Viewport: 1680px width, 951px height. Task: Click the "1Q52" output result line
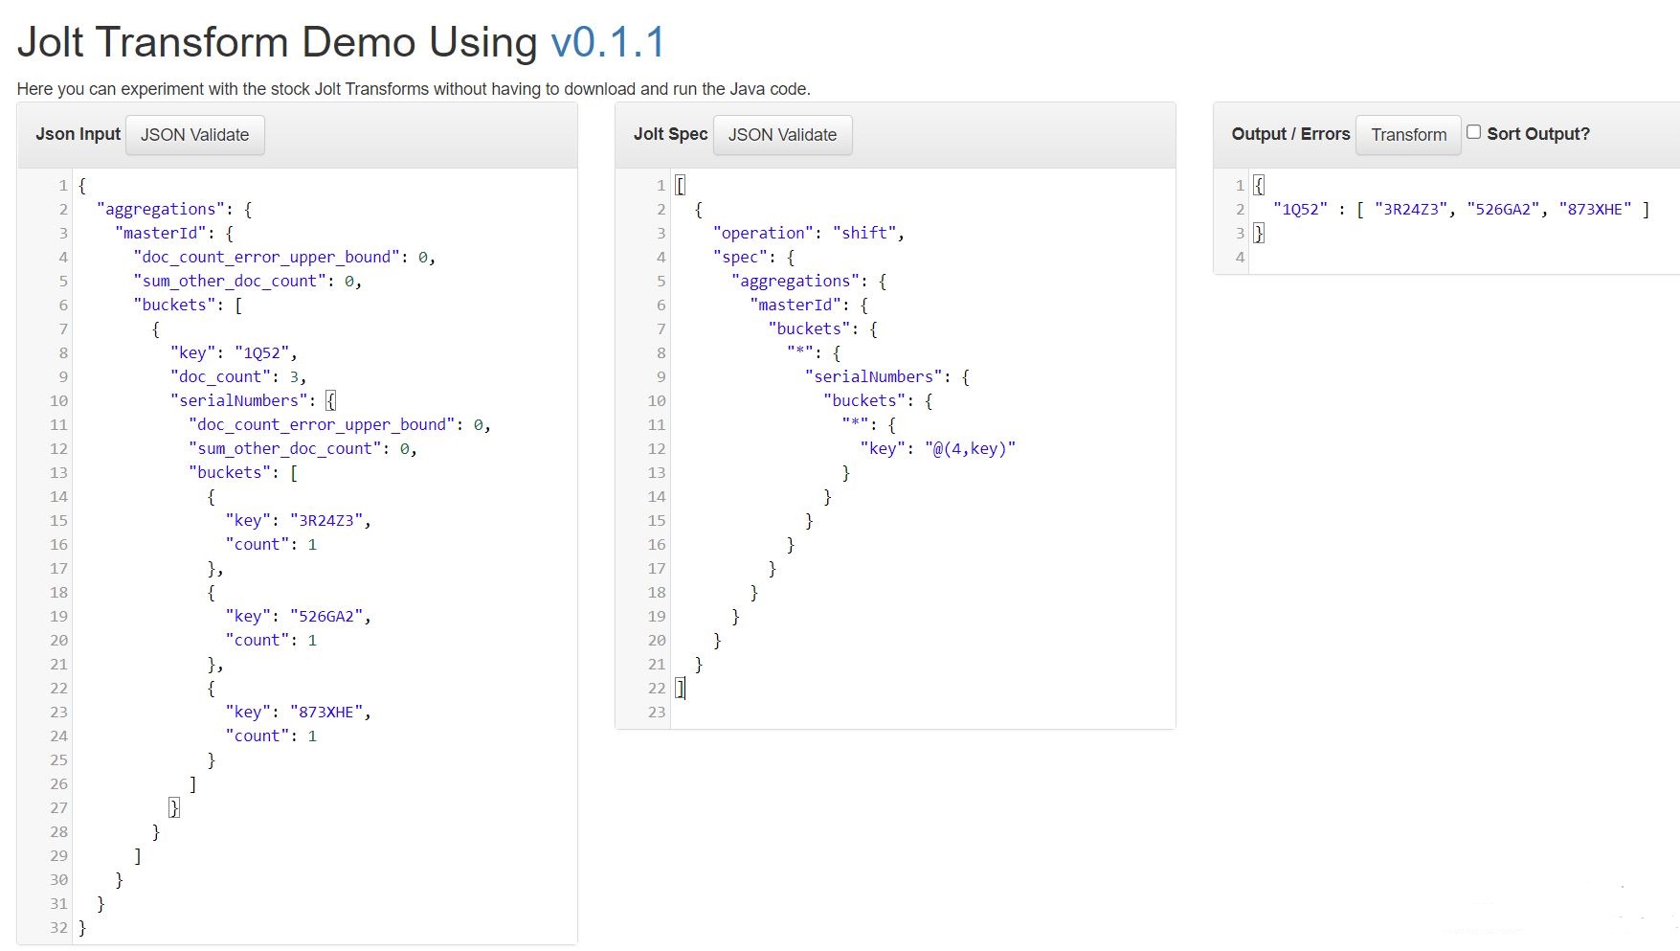click(1461, 209)
